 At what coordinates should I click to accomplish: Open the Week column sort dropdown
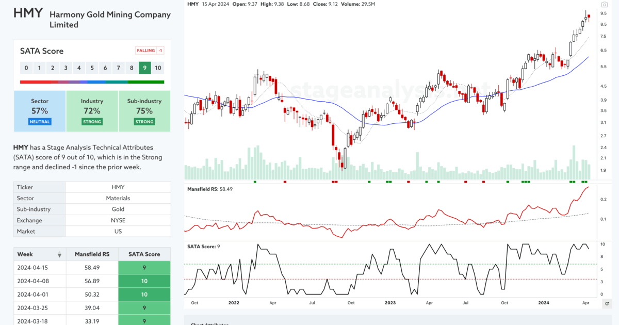(59, 254)
